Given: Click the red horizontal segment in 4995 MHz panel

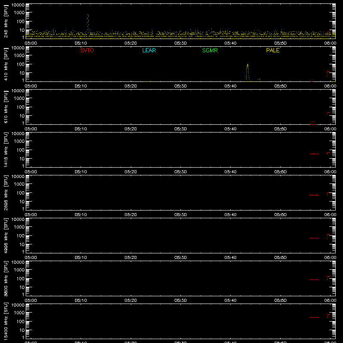Looking at the screenshot, I should [x=314, y=238].
